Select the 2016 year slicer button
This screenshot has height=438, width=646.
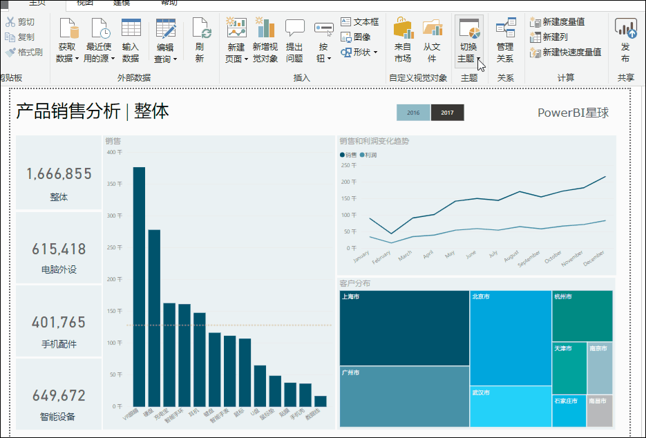[x=413, y=113]
